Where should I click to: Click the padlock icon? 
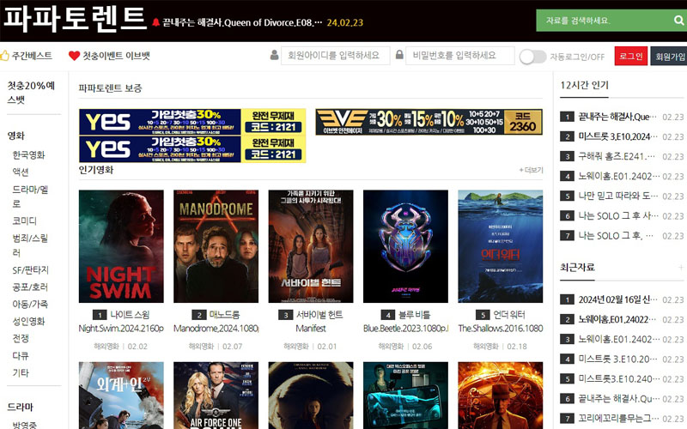pyautogui.click(x=399, y=55)
